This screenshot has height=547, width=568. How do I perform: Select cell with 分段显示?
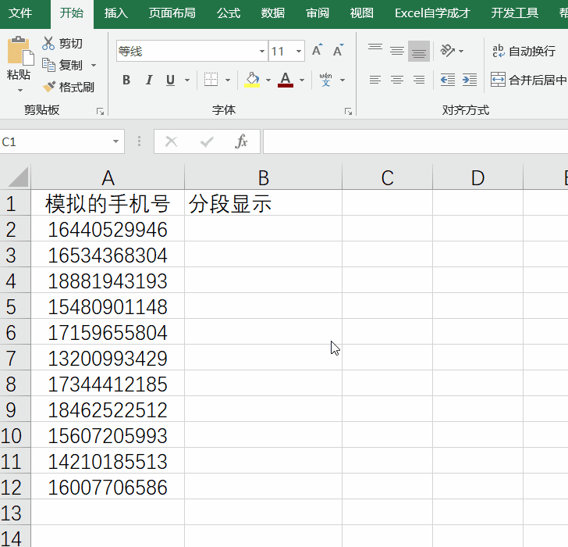click(x=264, y=203)
